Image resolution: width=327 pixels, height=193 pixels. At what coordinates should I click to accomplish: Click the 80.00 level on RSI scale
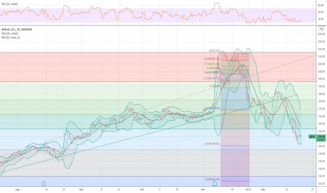tap(321, 5)
